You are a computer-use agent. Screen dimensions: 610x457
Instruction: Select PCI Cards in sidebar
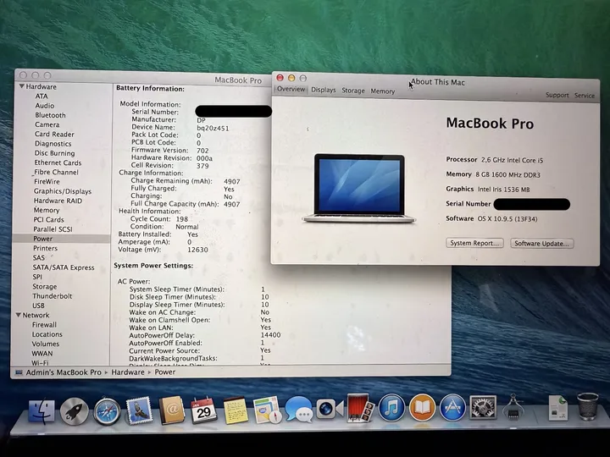point(48,220)
